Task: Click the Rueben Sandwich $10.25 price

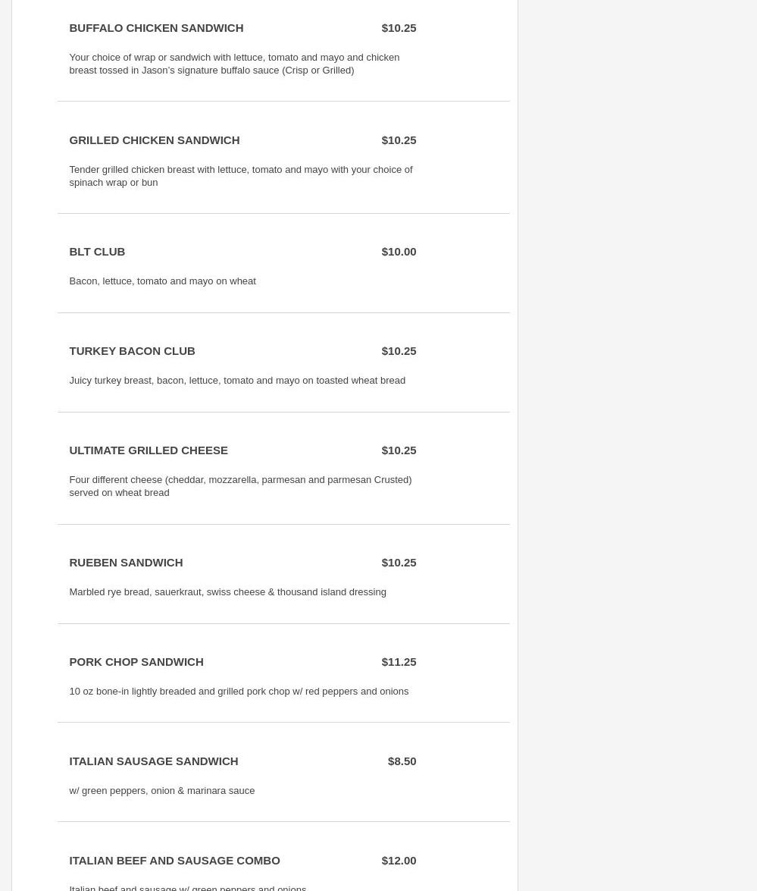Action: click(399, 563)
